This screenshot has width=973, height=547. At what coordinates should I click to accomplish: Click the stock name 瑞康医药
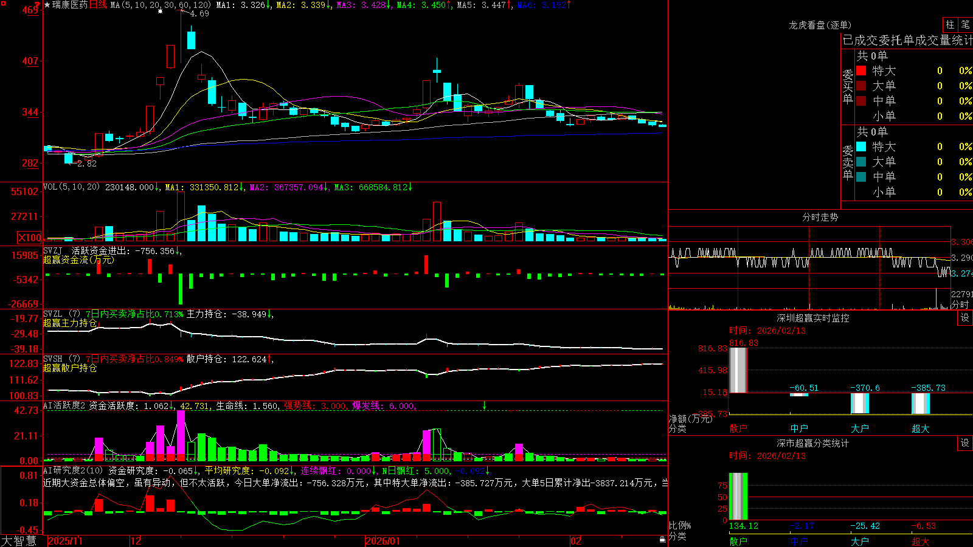[x=70, y=5]
